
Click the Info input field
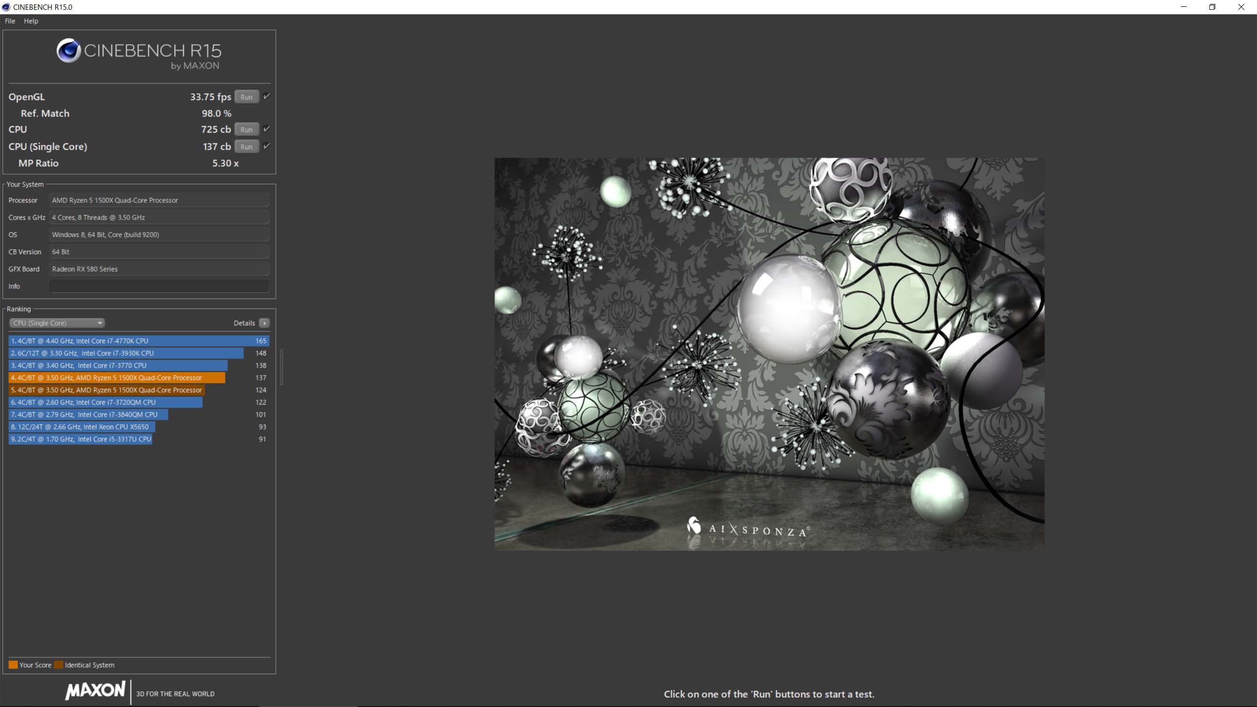159,286
